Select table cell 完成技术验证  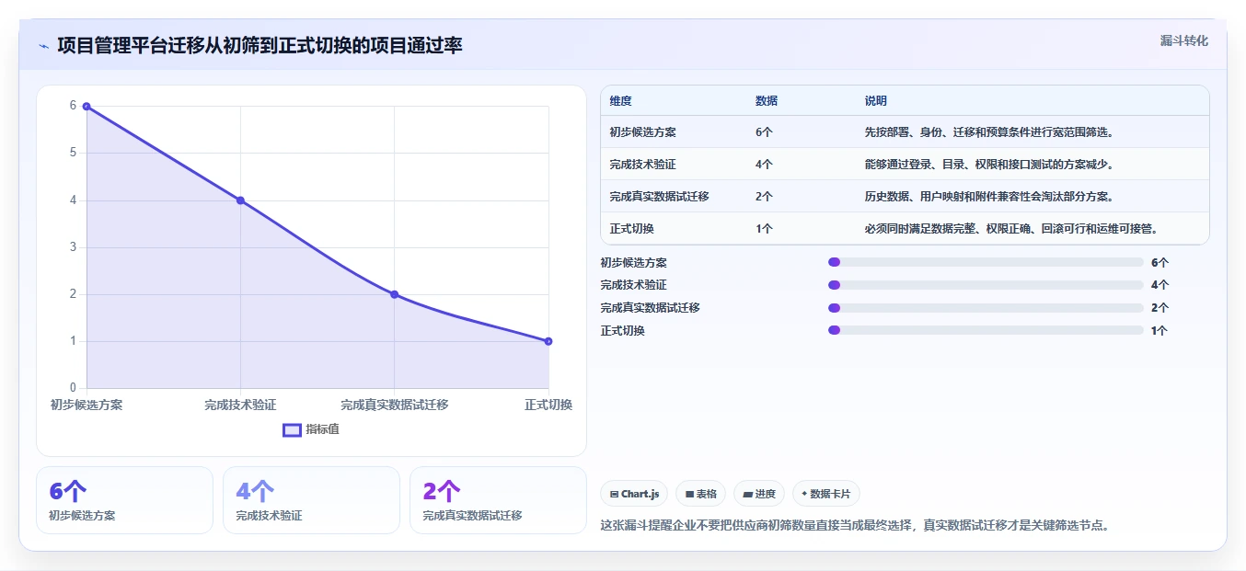coord(642,165)
